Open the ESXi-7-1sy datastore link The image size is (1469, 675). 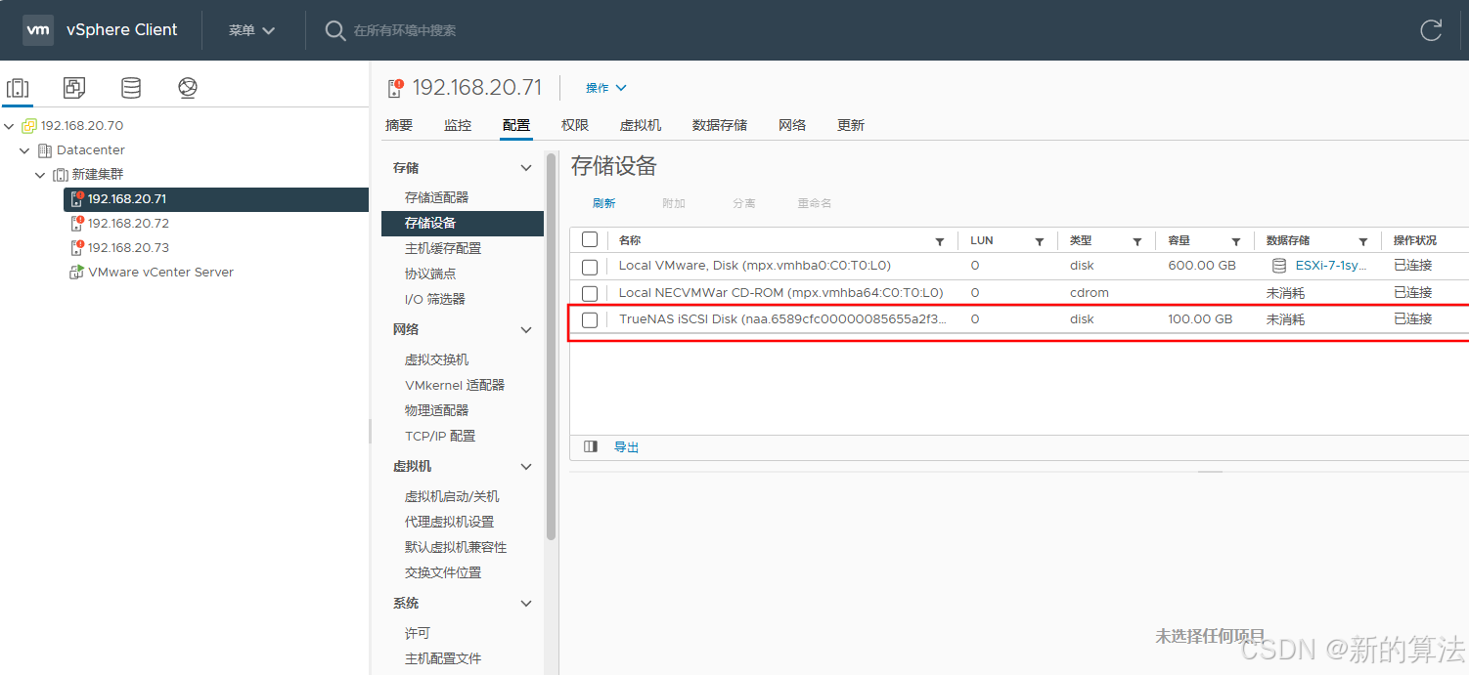(x=1331, y=266)
